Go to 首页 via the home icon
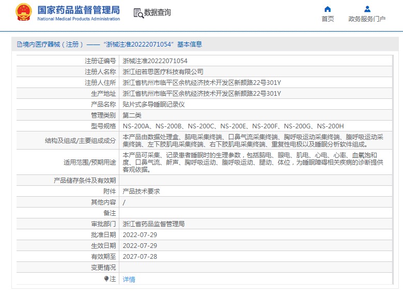403x294 pixels. click(328, 9)
